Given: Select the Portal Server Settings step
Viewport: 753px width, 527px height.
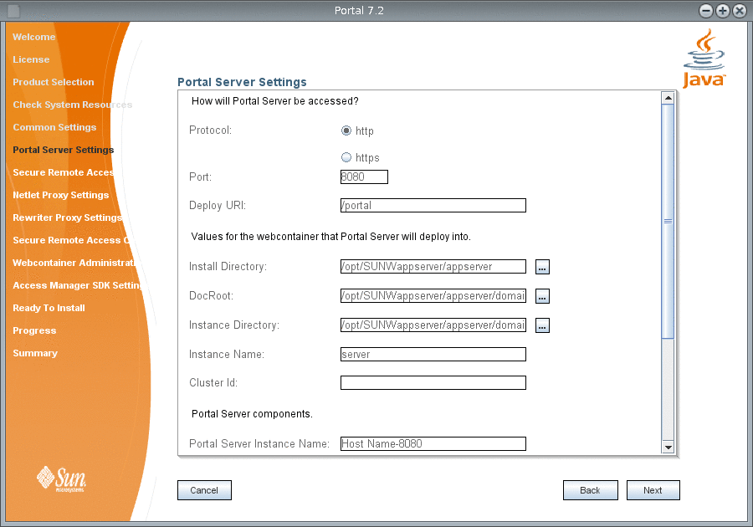Looking at the screenshot, I should (64, 150).
